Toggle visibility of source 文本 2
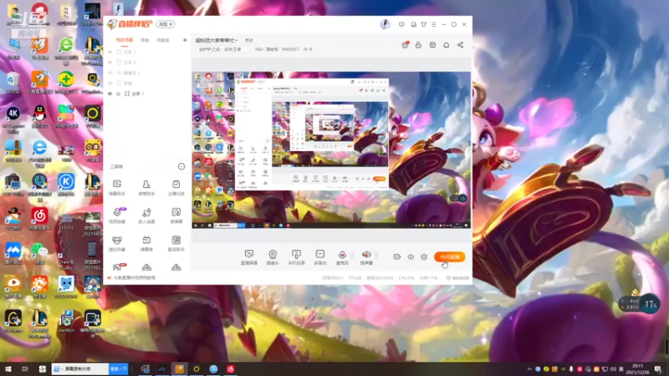This screenshot has height=376, width=669. tap(110, 62)
